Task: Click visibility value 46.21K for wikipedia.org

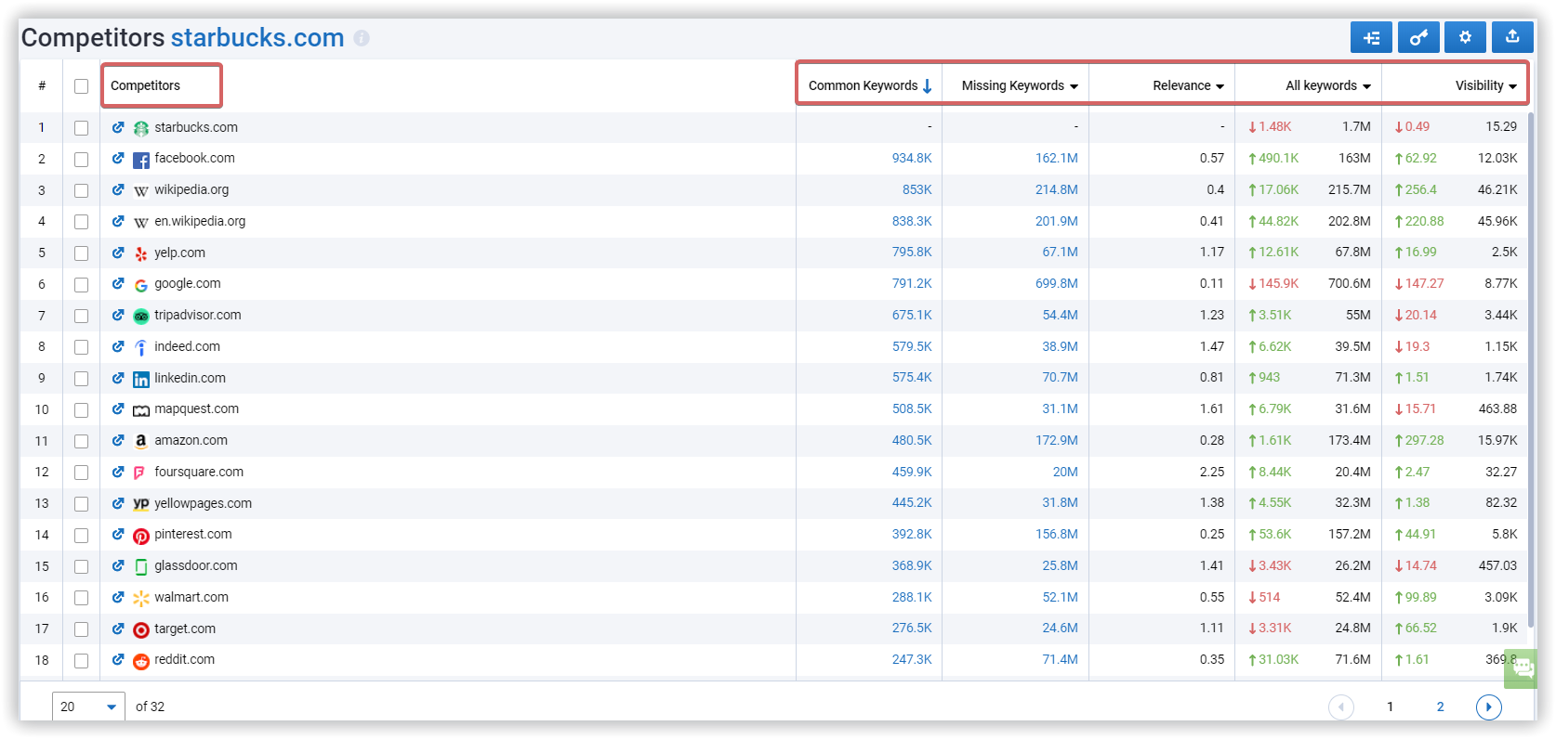Action: [x=1497, y=190]
